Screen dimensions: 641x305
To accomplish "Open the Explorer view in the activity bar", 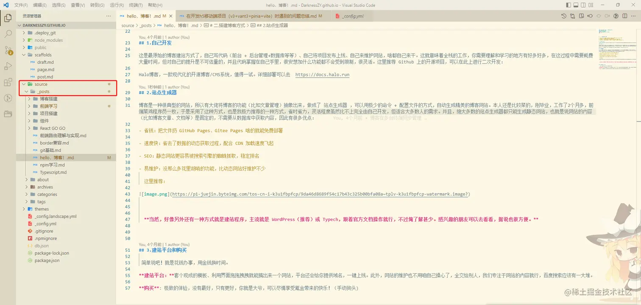I will click(8, 18).
